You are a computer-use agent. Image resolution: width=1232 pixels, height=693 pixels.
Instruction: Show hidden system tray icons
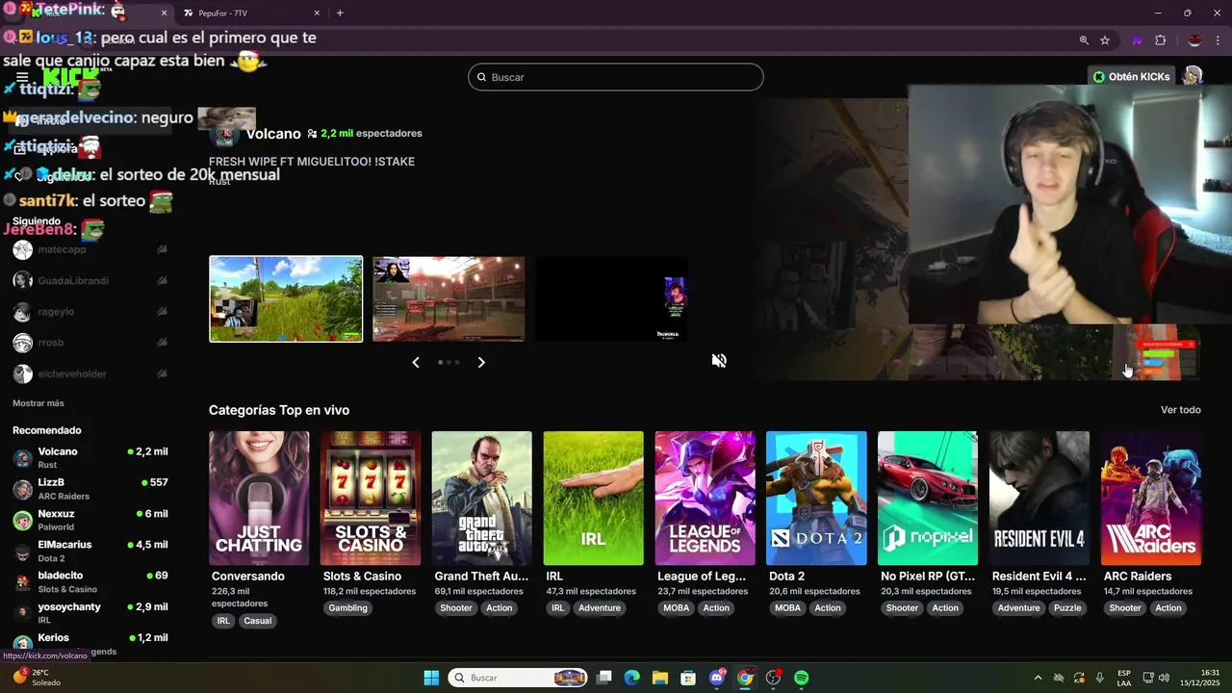(x=1038, y=678)
